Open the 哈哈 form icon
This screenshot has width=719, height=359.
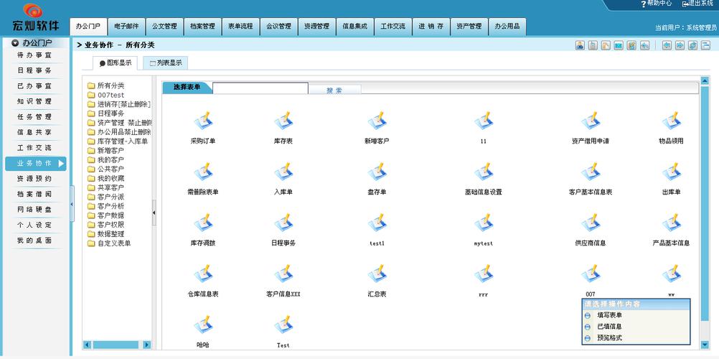click(202, 325)
